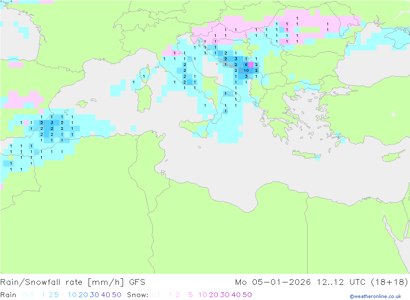
Task: Select snow legend value 30
Action: (225, 295)
